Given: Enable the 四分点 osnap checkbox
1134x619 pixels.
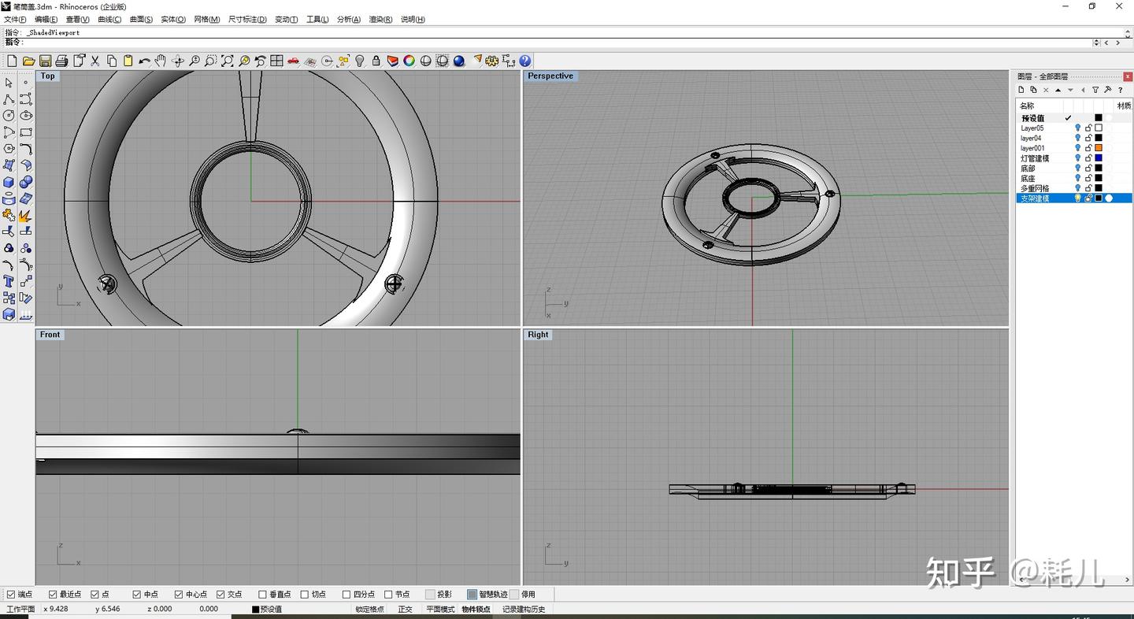Looking at the screenshot, I should coord(347,595).
